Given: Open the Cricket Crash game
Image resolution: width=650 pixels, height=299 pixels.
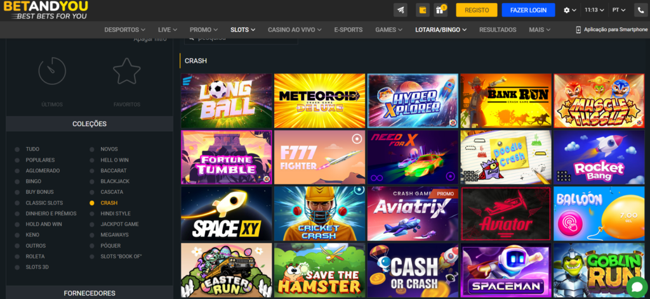Looking at the screenshot, I should [320, 214].
